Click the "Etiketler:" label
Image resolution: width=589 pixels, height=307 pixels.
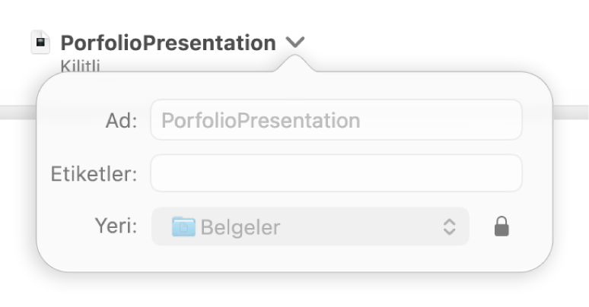[x=94, y=174]
